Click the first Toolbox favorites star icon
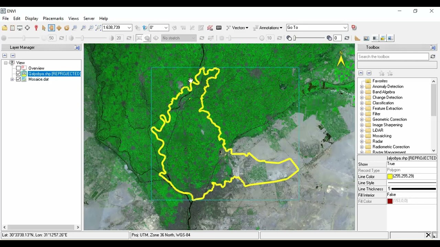This screenshot has width=440, height=247. pos(382,73)
